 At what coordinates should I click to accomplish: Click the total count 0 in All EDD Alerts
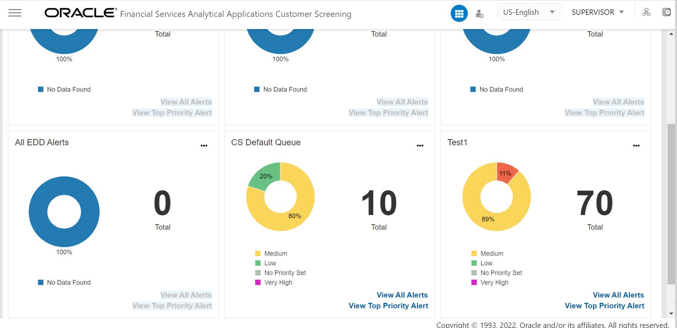162,203
